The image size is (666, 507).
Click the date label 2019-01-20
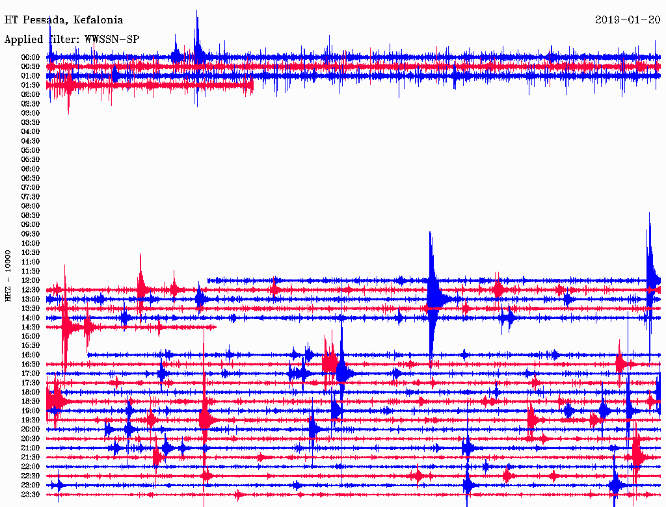628,19
